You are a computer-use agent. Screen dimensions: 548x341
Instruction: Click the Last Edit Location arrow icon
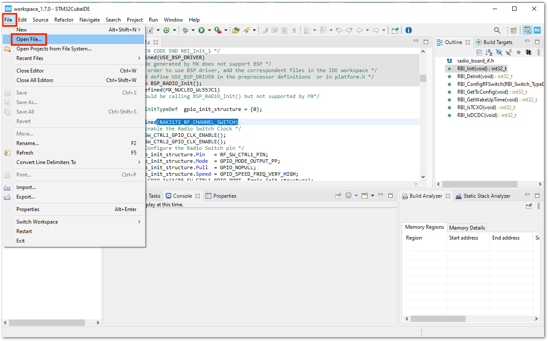[340, 30]
